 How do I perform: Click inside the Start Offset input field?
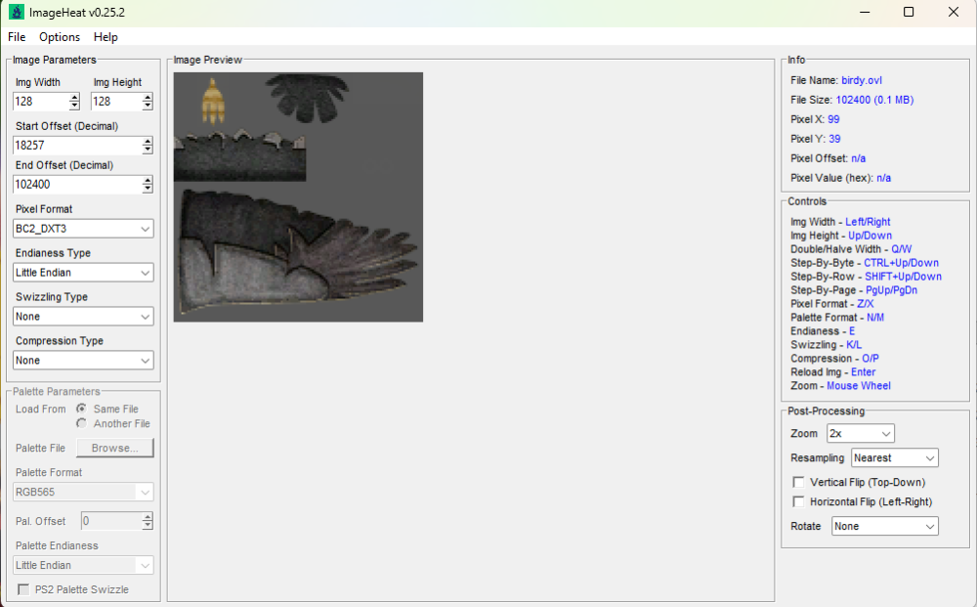[77, 146]
